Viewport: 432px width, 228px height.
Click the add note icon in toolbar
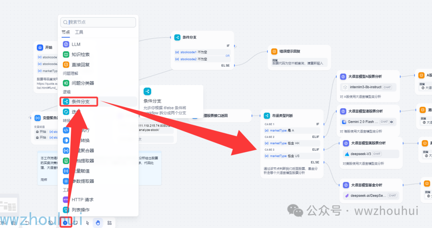(x=76, y=222)
